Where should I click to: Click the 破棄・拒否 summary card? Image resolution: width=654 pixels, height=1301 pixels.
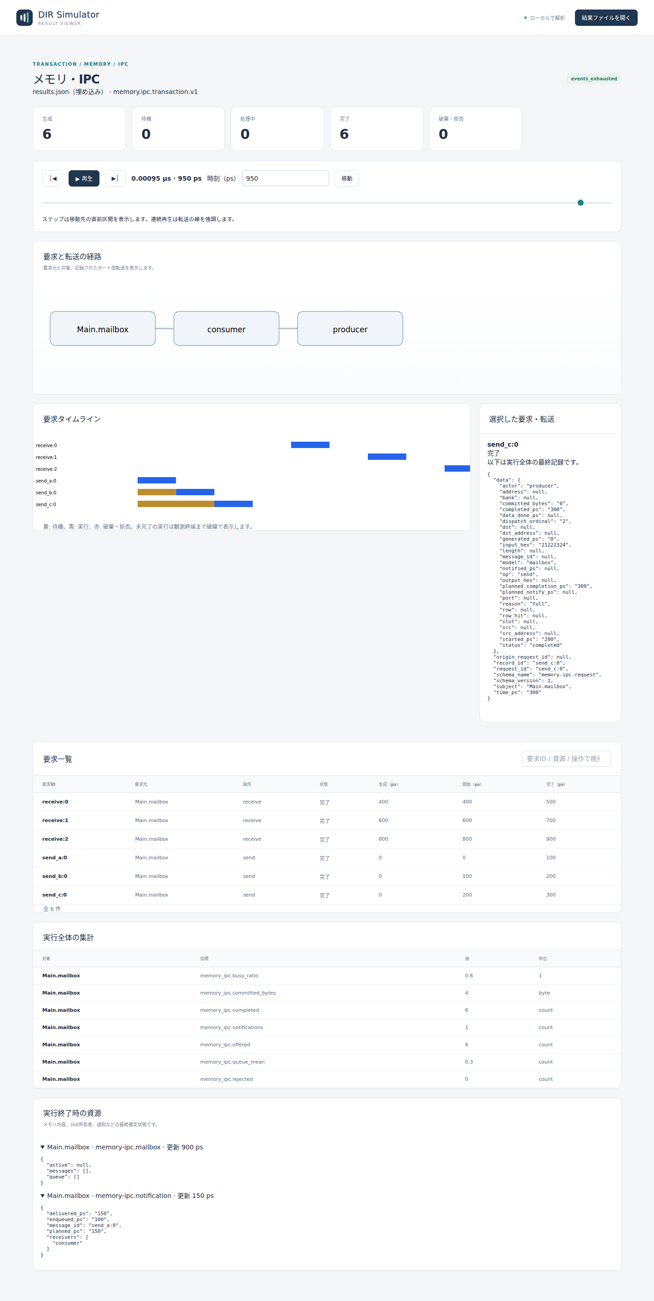tap(476, 128)
